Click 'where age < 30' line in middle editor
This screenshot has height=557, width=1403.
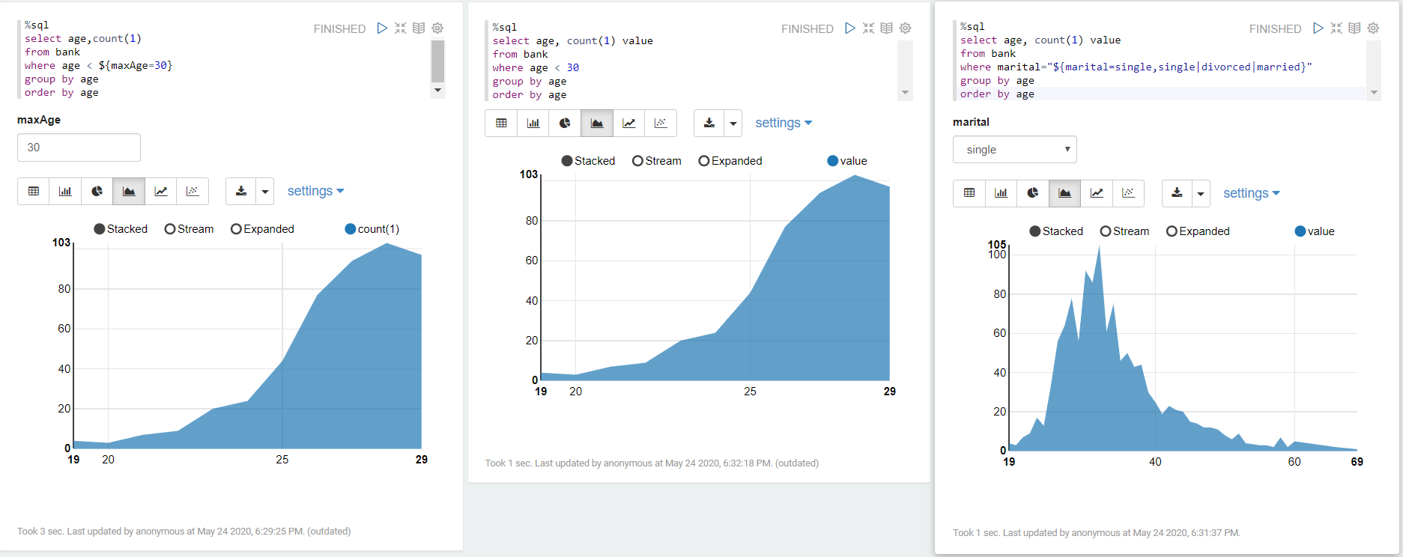[x=536, y=68]
